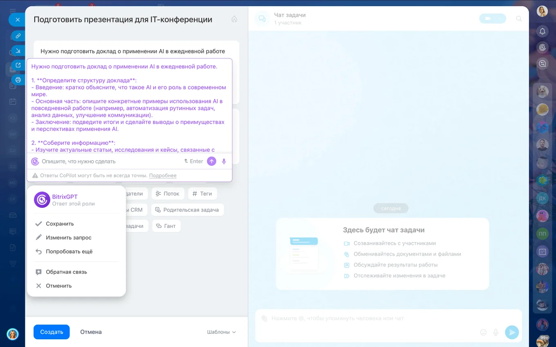Open the 'Подробнее' link about CoPilot accuracy

coord(162,175)
